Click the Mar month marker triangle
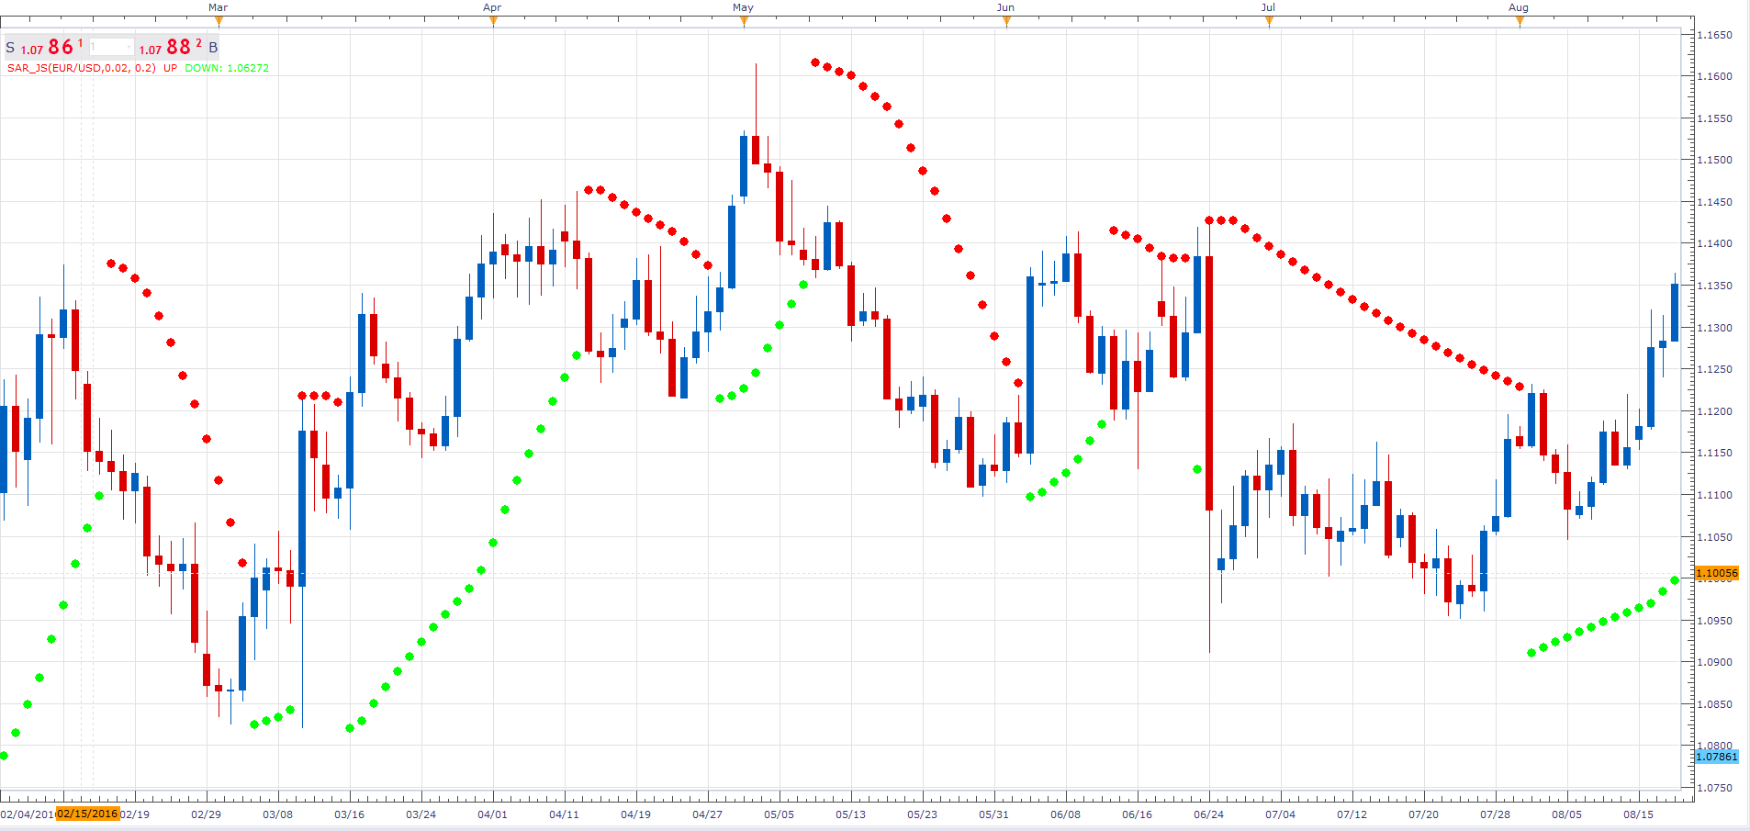Viewport: 1750px width, 831px height. click(x=219, y=21)
